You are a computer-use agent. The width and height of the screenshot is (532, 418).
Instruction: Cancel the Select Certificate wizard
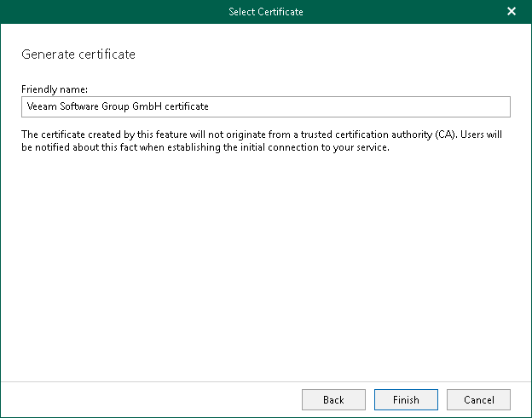(x=478, y=400)
